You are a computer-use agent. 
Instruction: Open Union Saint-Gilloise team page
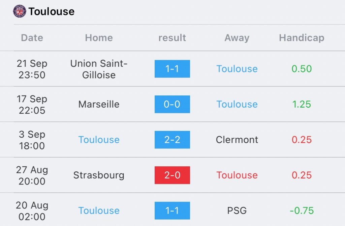coord(99,69)
